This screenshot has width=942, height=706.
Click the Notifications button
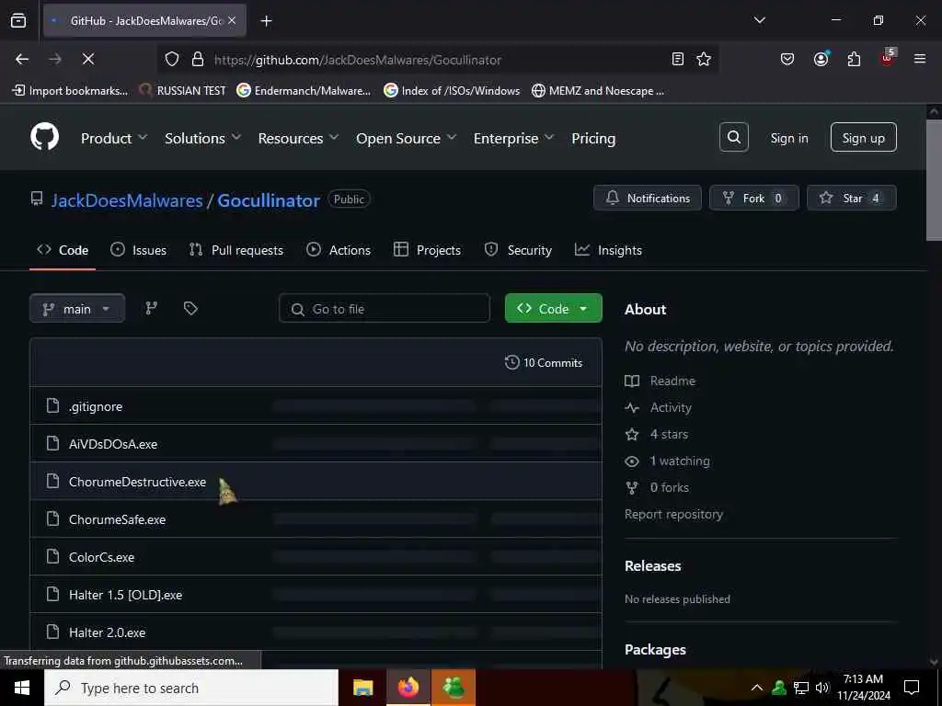tap(647, 199)
